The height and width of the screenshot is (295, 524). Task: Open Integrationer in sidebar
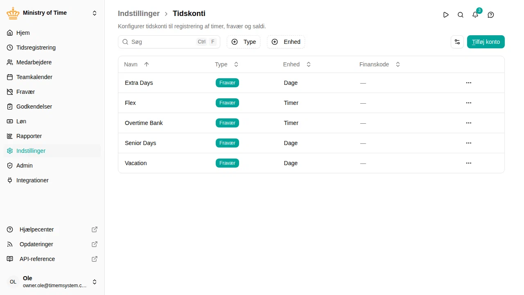coord(52,180)
